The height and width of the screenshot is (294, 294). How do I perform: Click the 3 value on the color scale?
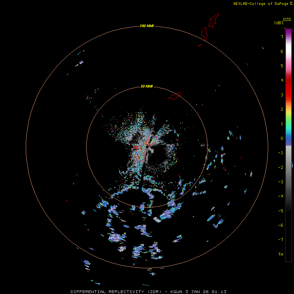coord(282,95)
